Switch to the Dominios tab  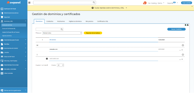coord(39,21)
